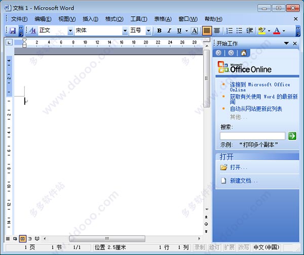Open the Font Size dropdown showing 五号
Image resolution: width=304 pixels, height=255 pixels.
tap(148, 30)
